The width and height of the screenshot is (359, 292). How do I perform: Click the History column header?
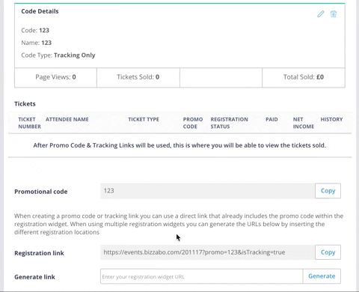331,119
